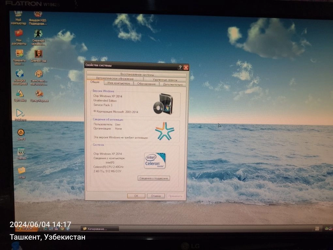Switch to the Удаленные сеансы tab

click(165, 80)
